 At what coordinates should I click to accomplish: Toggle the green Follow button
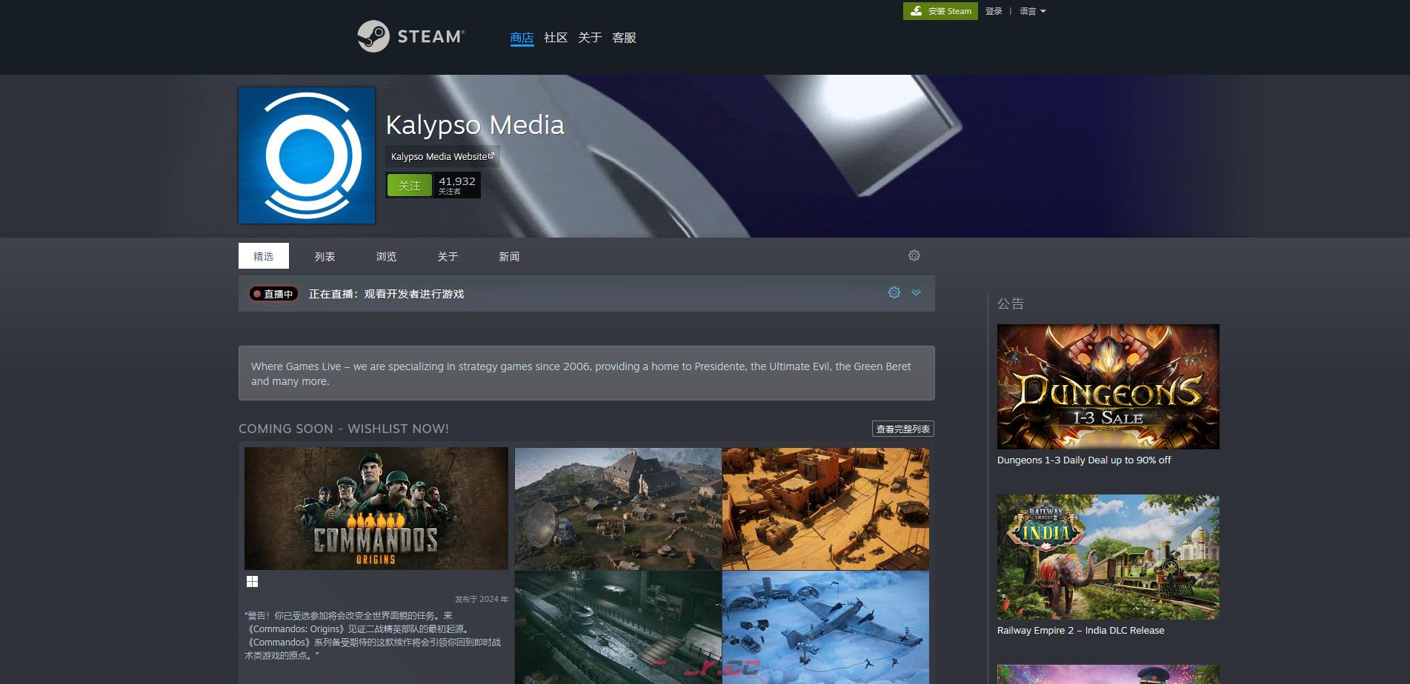(409, 185)
